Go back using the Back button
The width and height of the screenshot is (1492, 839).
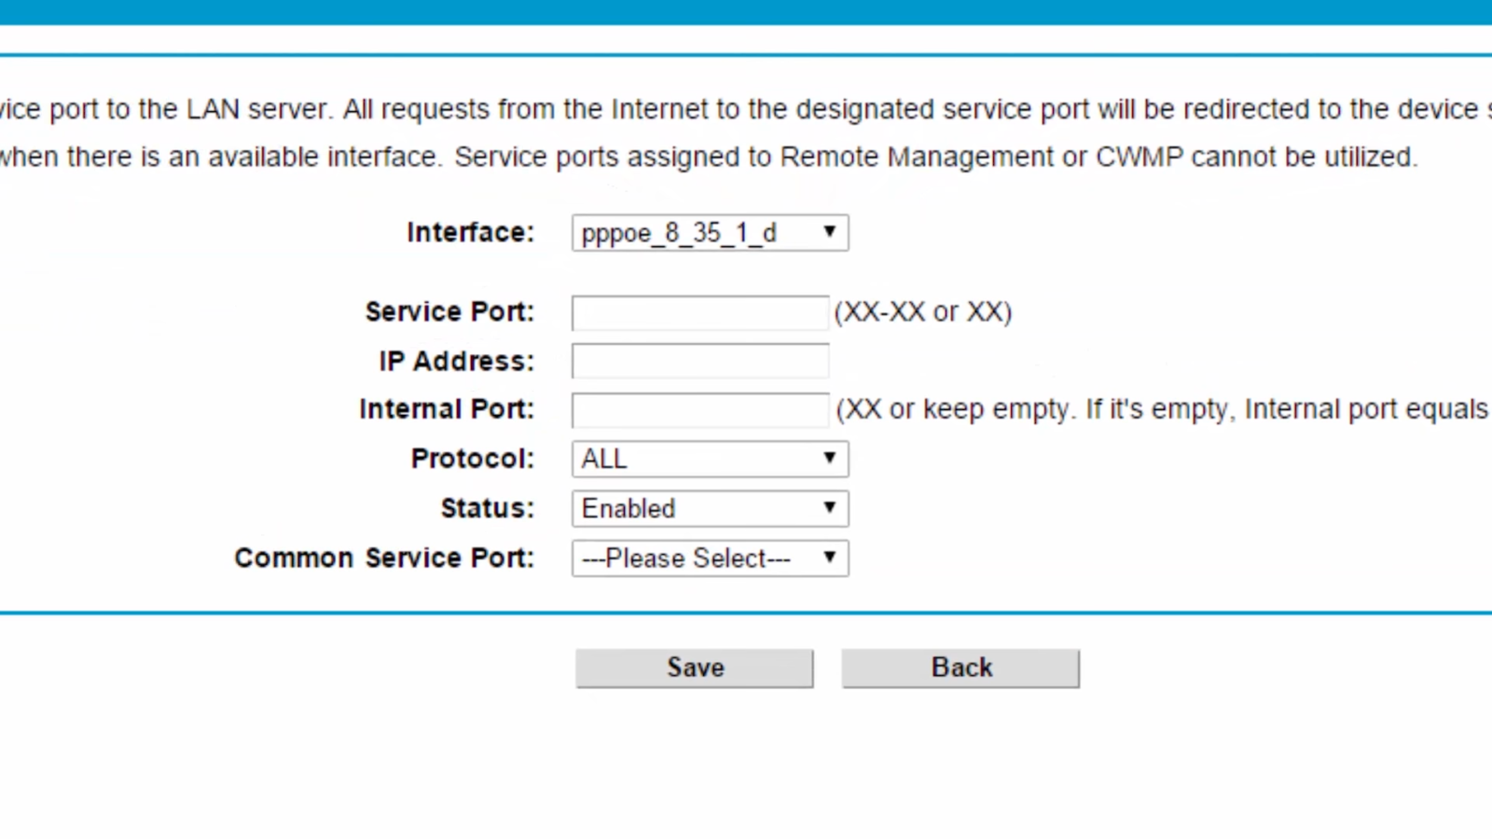(x=960, y=668)
